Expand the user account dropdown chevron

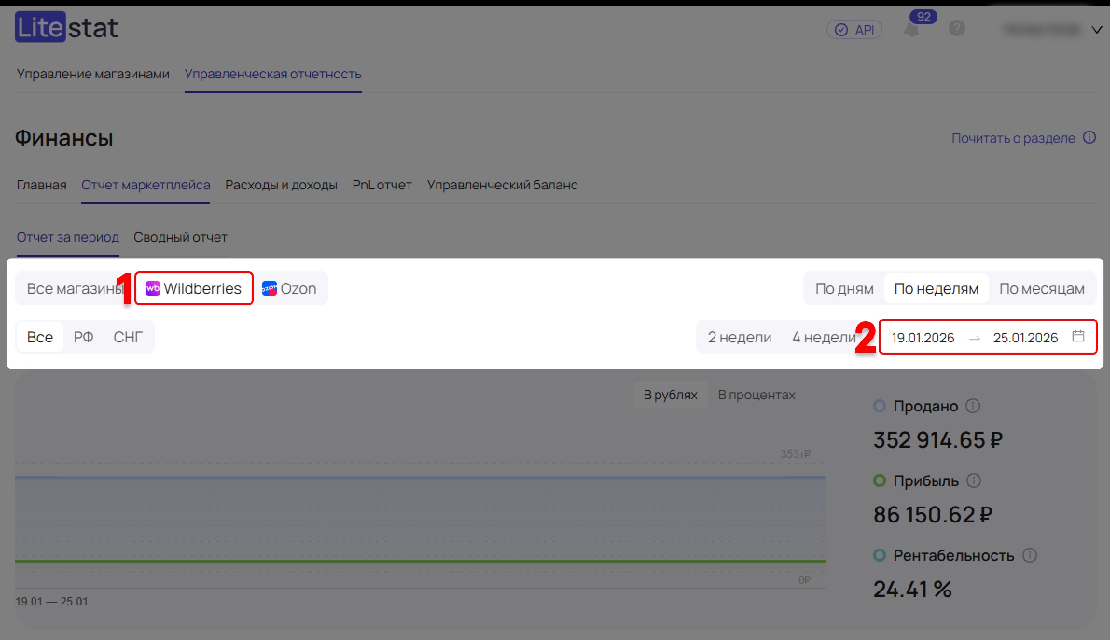pyautogui.click(x=1097, y=30)
